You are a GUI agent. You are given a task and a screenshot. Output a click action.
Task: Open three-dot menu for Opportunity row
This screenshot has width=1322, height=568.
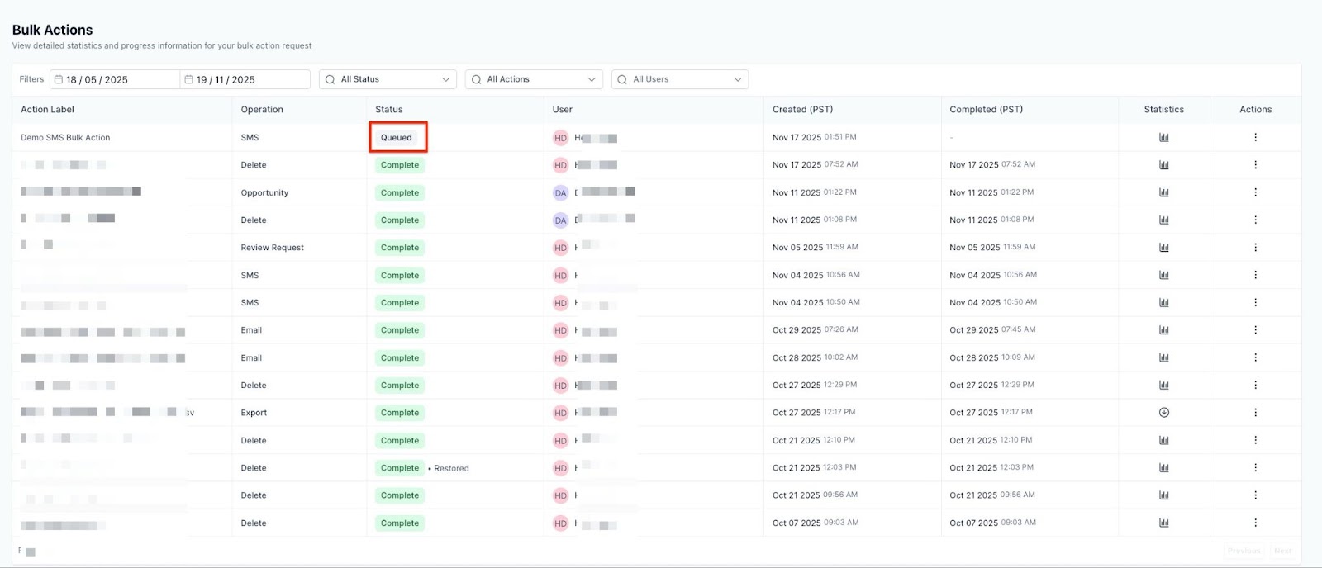tap(1255, 192)
